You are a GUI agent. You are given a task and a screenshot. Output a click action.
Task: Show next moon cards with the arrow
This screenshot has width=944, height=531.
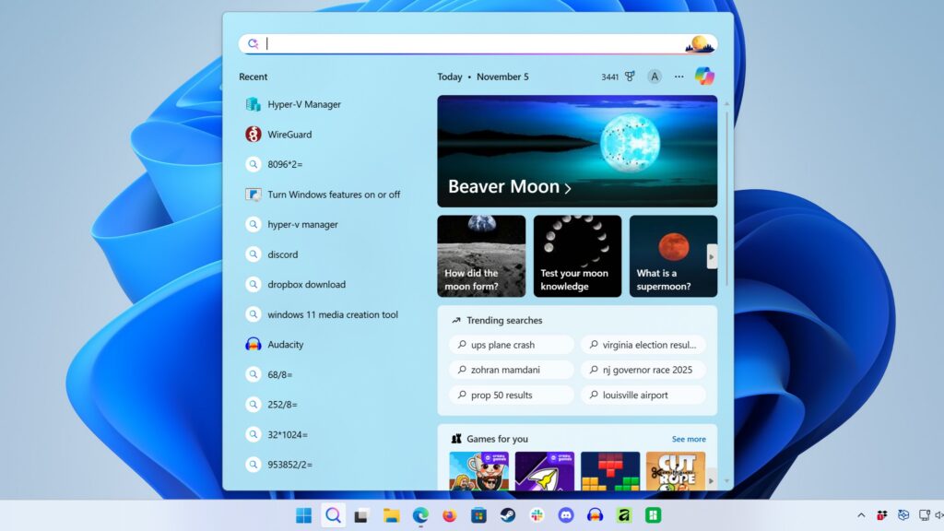(x=711, y=256)
